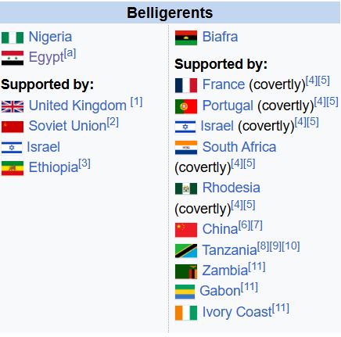341x337 pixels.
Task: Click the Ivory Coast flag icon
Action: pyautogui.click(x=186, y=313)
